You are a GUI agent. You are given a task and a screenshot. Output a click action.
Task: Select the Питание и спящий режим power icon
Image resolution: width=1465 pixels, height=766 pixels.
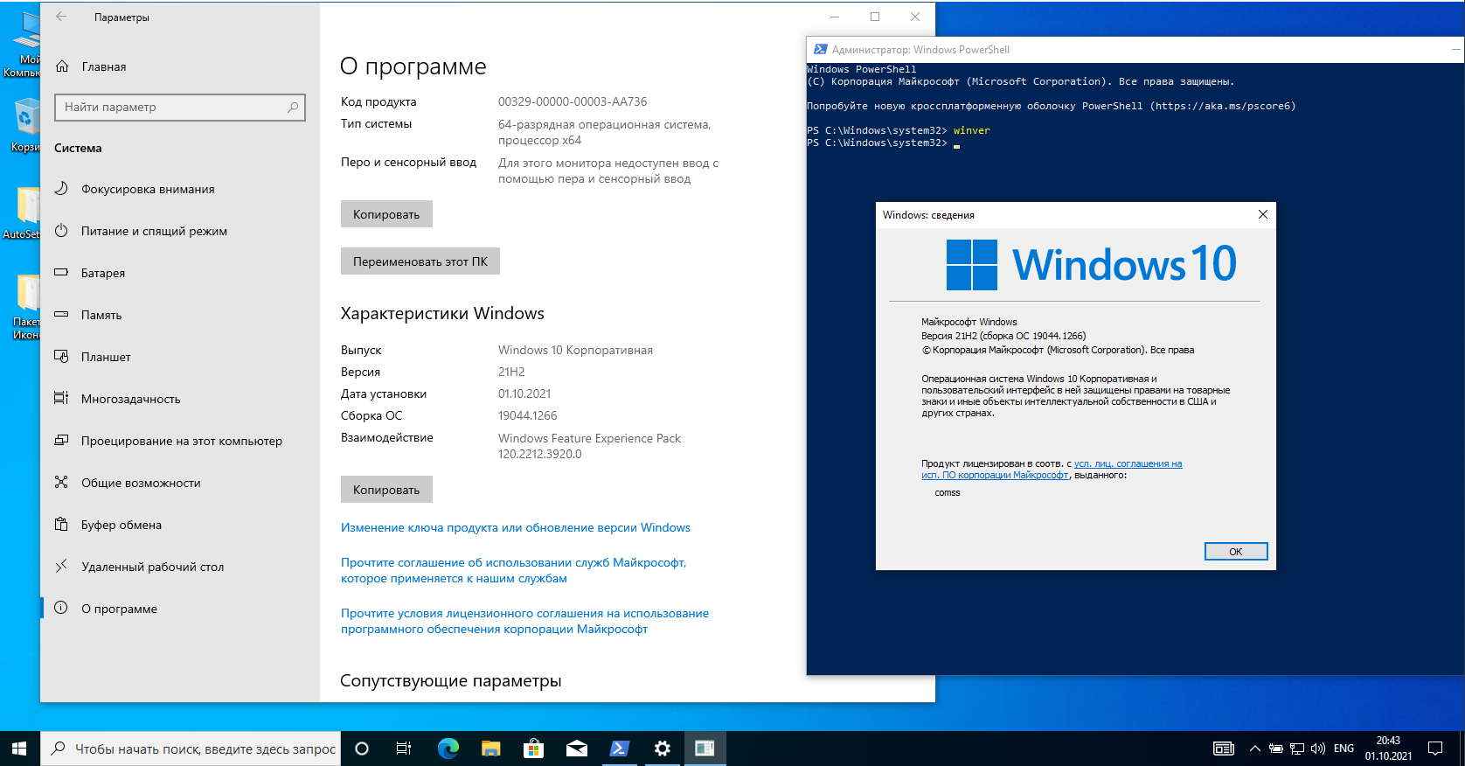point(61,231)
